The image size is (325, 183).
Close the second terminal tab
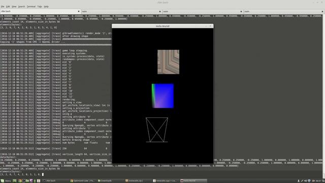coord(160,11)
